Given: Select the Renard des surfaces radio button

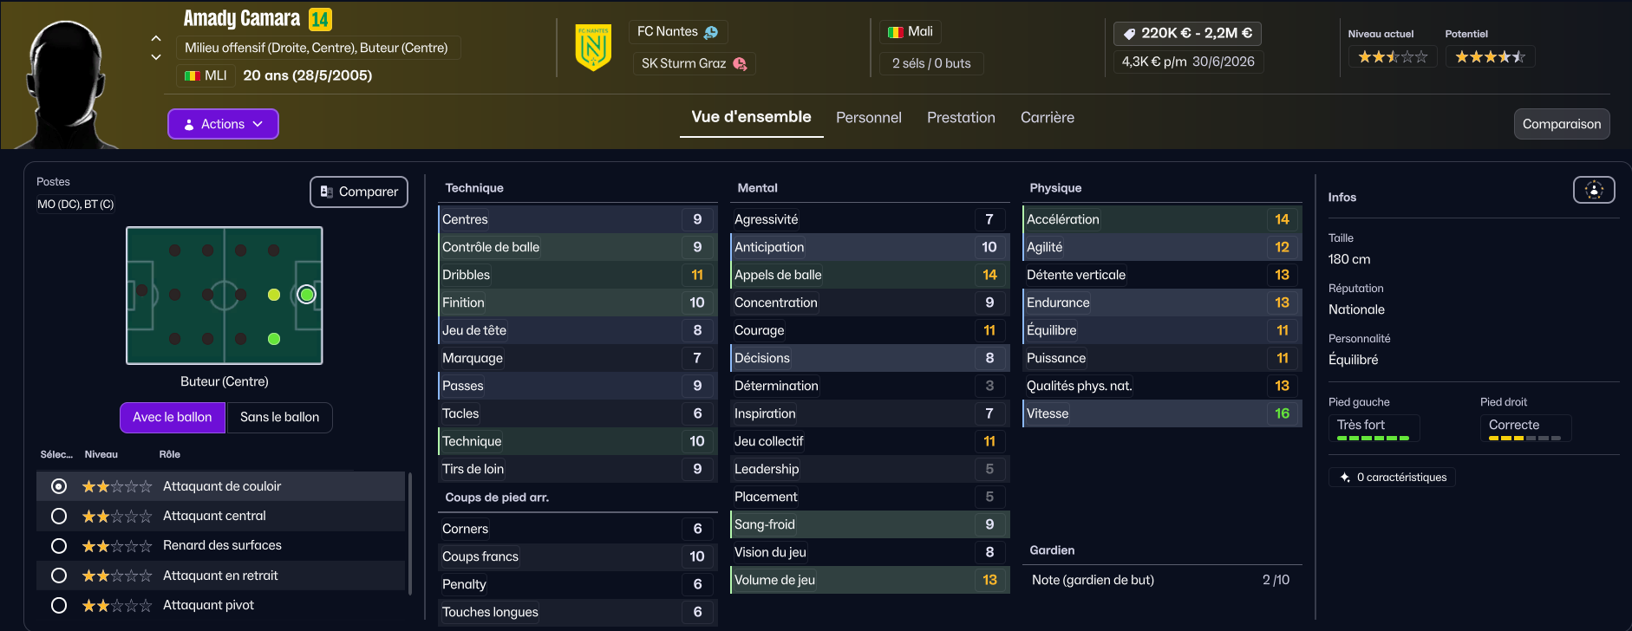Looking at the screenshot, I should pyautogui.click(x=59, y=546).
